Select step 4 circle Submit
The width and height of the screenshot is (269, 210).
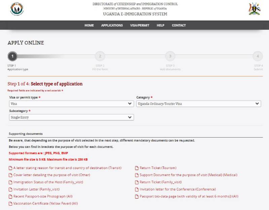pos(258,56)
